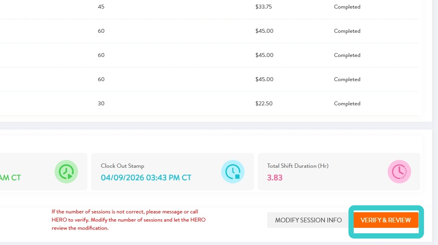Select the 04/09/2026 03:43 PM clock-out timestamp

[146, 178]
